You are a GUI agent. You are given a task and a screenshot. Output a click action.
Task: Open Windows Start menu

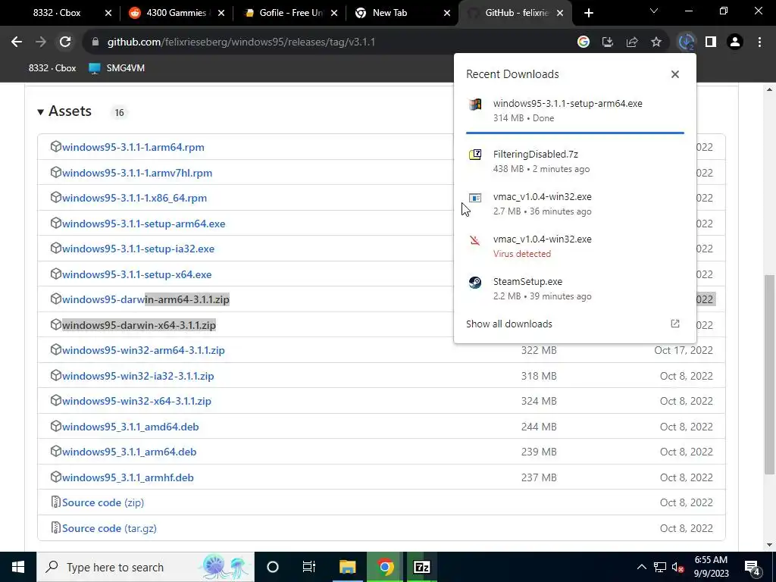pyautogui.click(x=18, y=567)
